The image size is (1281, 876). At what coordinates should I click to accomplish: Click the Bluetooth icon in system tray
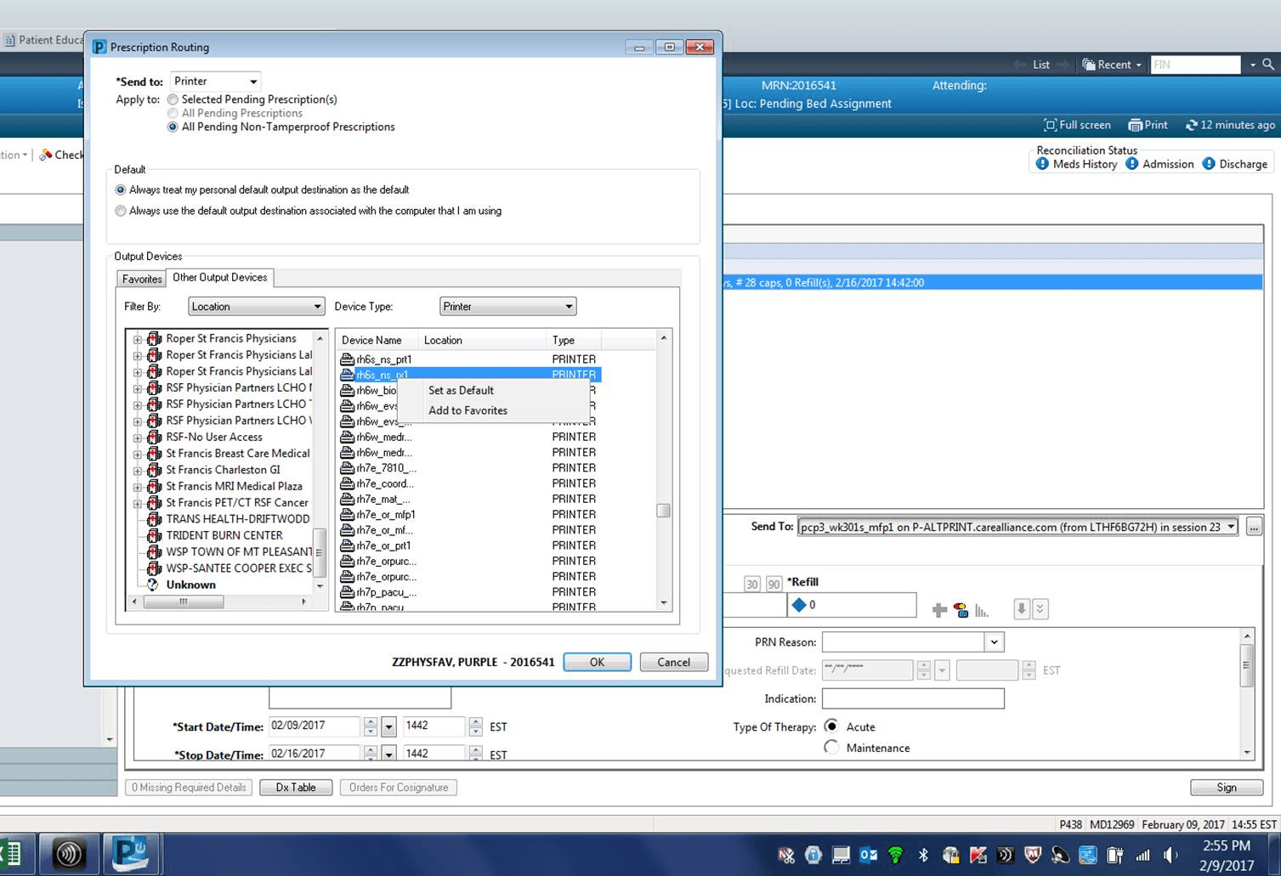tap(923, 855)
